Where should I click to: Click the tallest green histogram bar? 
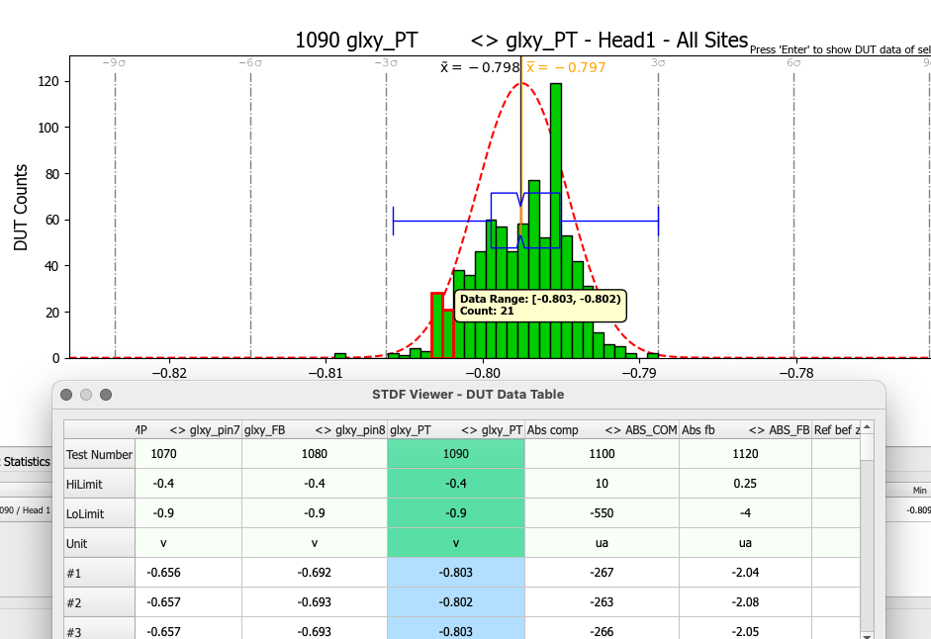556,221
